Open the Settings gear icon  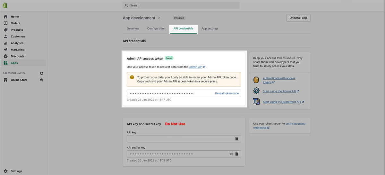pyautogui.click(x=5, y=171)
